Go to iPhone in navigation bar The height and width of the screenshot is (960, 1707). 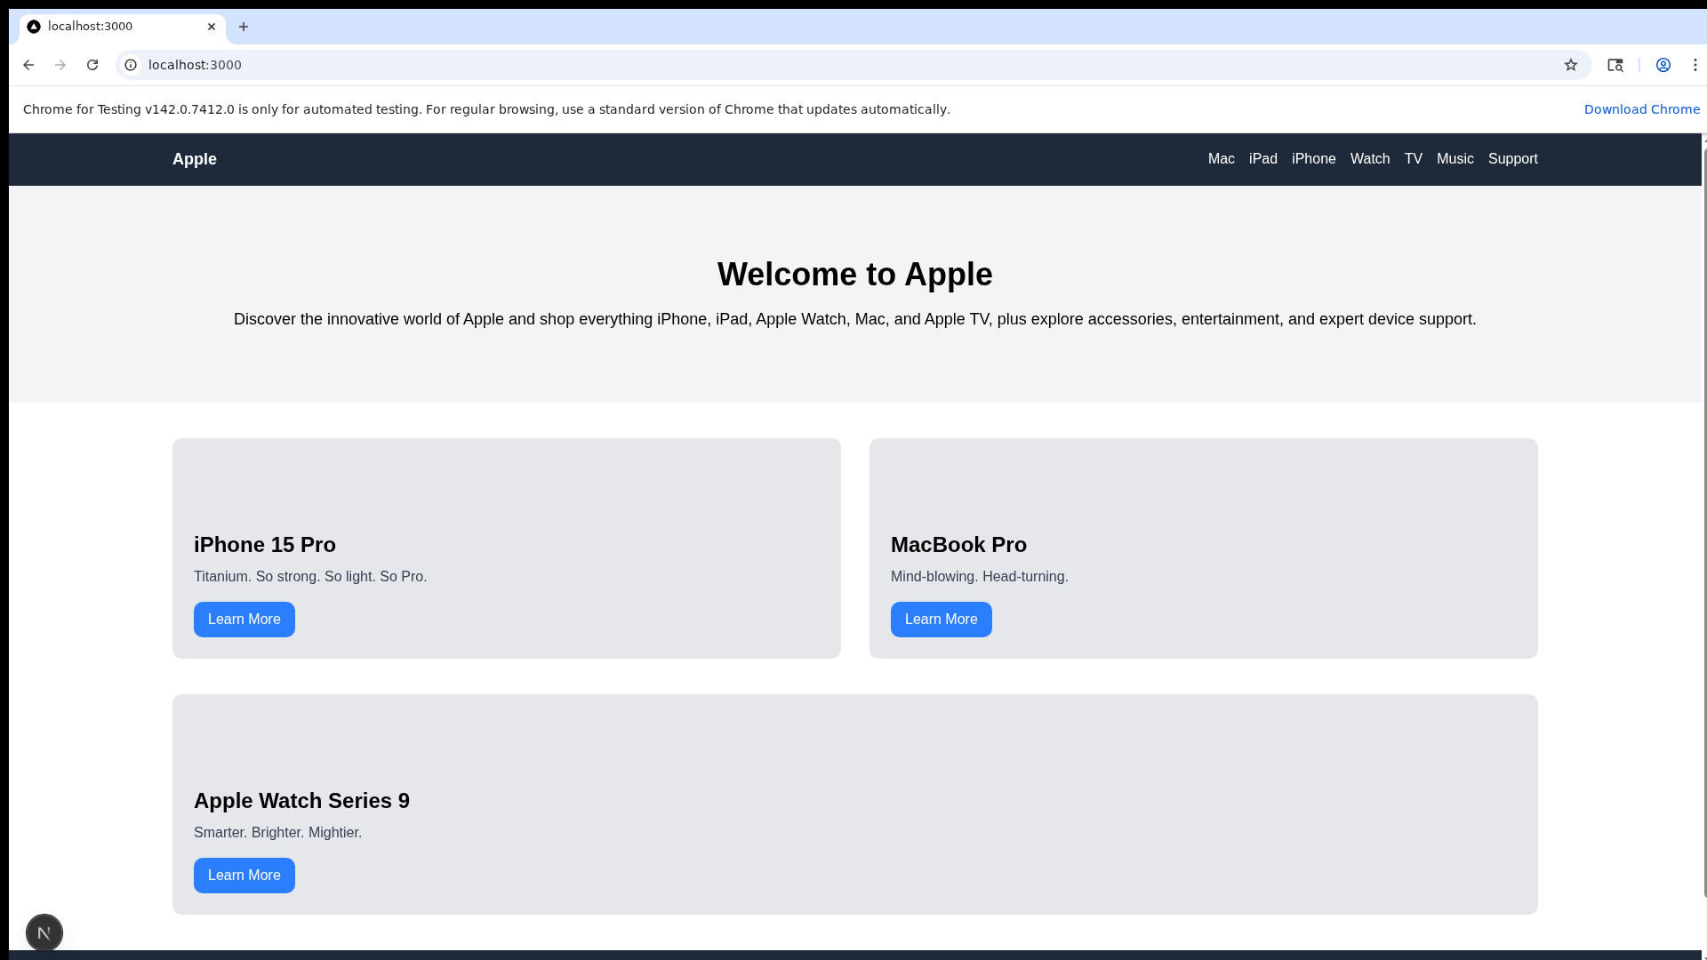pos(1313,159)
